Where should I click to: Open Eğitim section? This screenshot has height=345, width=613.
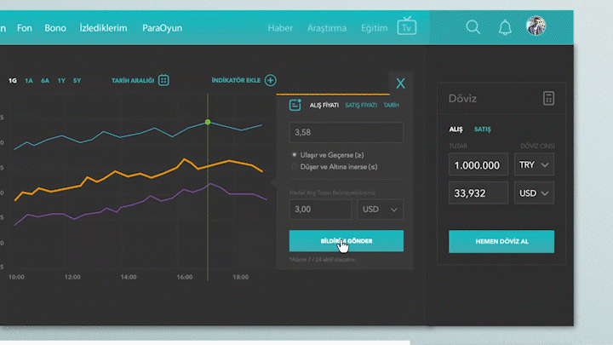tap(374, 28)
